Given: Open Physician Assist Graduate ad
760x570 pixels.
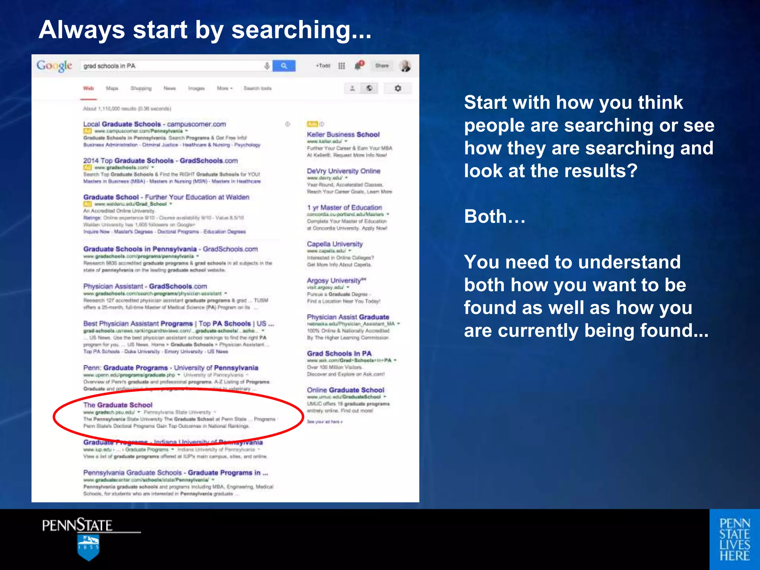Looking at the screenshot, I should [x=348, y=317].
